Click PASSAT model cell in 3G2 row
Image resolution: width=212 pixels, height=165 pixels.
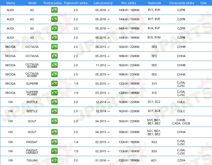(x=32, y=142)
